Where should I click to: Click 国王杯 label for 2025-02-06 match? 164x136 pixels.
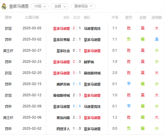(8, 118)
